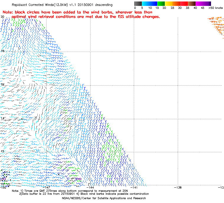The image size is (224, 203).
Task: Click the blue 10-15 knots color segment
Action: pos(153,4)
